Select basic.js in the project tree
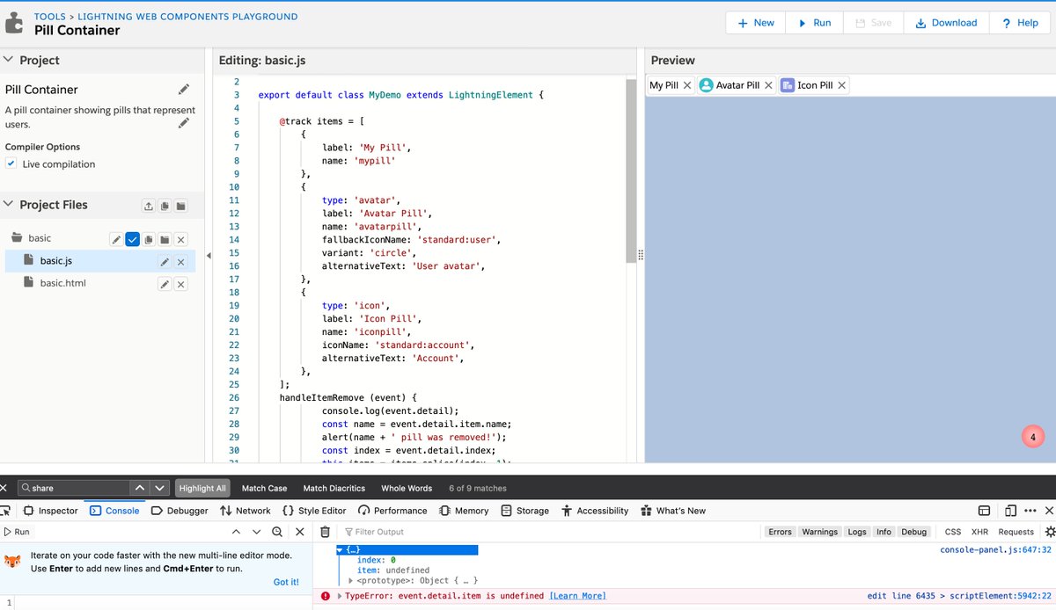This screenshot has width=1056, height=610. tap(56, 260)
